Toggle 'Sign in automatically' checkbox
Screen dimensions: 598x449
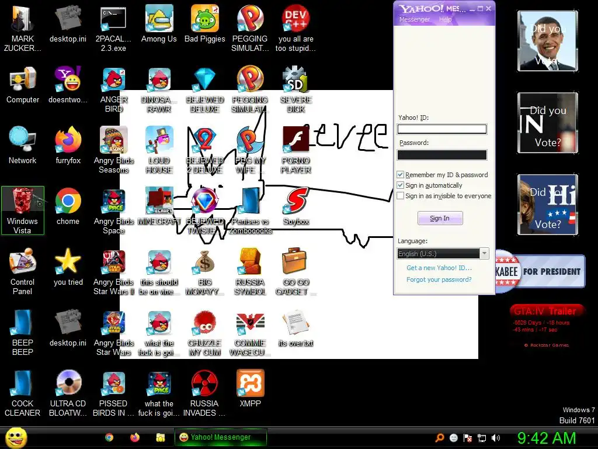(400, 185)
